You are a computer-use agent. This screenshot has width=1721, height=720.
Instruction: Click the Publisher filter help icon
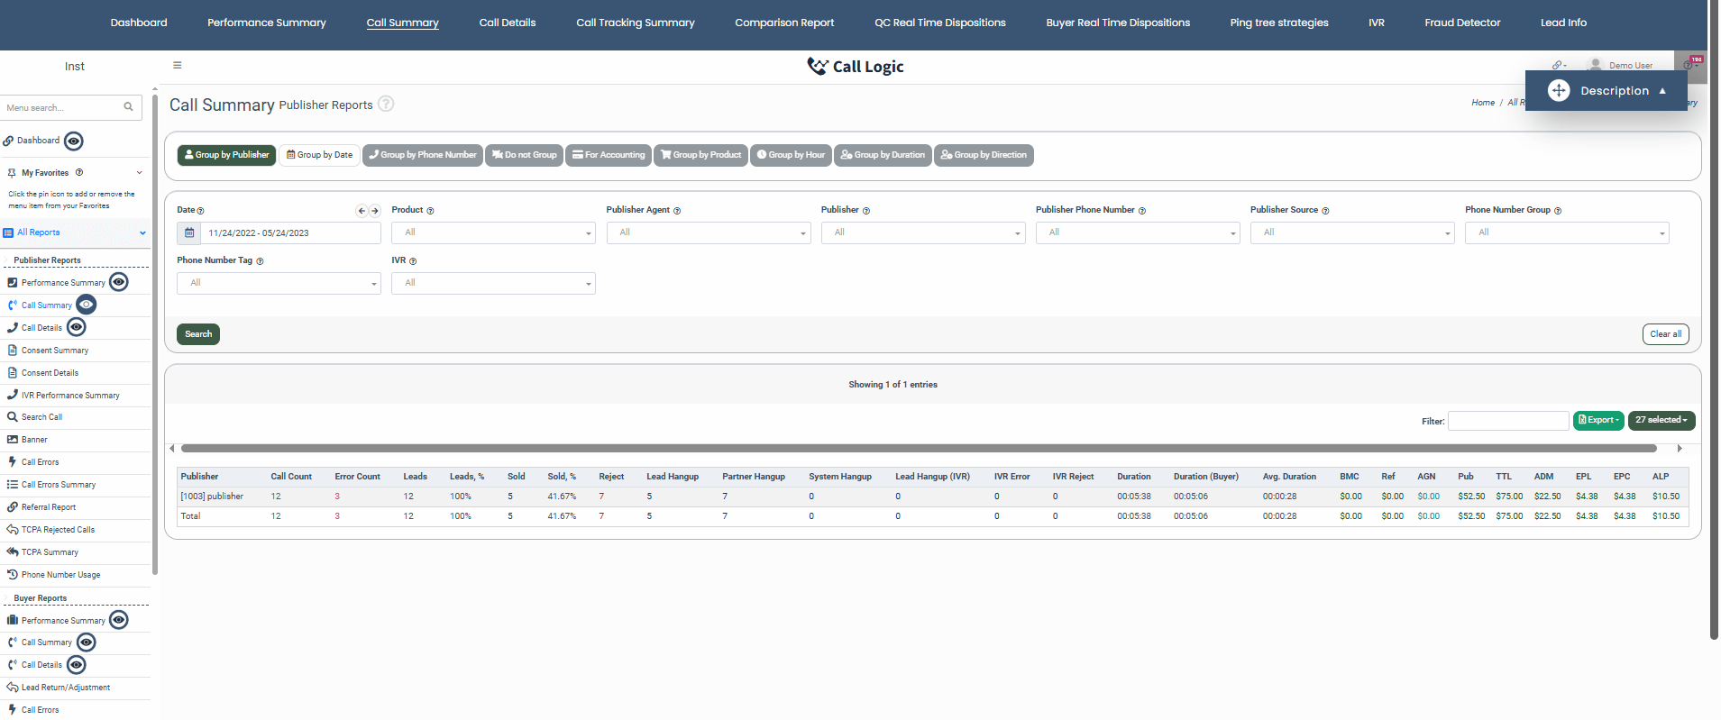click(866, 211)
